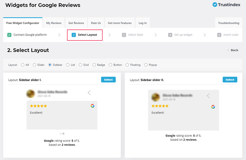
Task: Click the 'Widgets for Google Reviews' page title
Action: pos(43,5)
